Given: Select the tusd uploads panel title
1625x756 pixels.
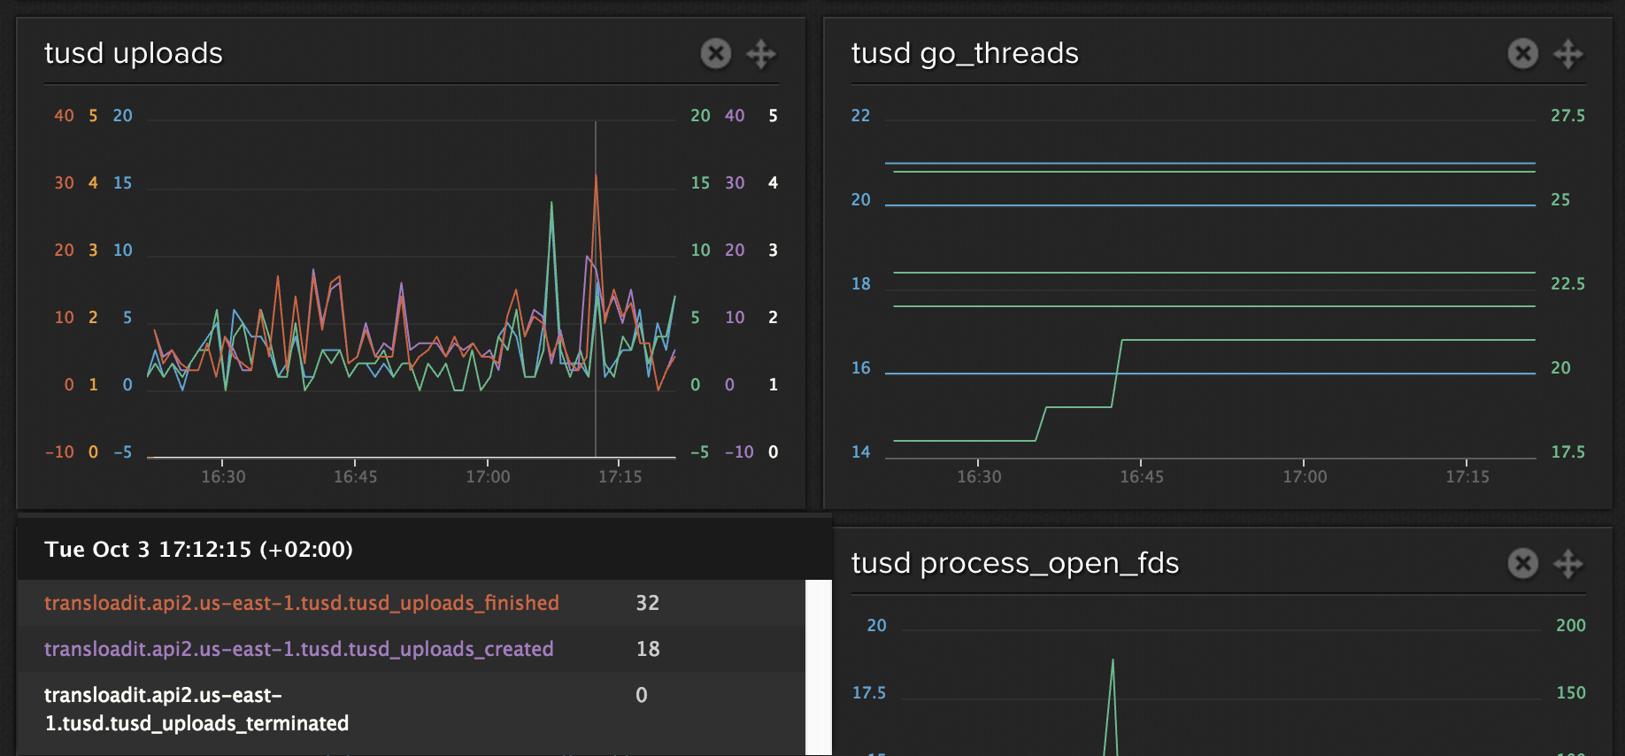Looking at the screenshot, I should (x=134, y=54).
